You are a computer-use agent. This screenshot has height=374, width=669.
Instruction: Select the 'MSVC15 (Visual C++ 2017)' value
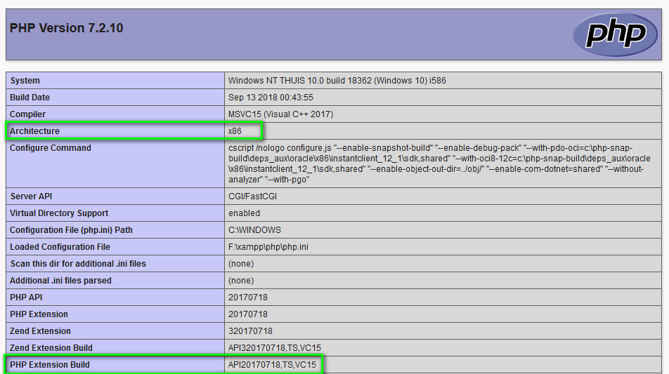point(281,114)
